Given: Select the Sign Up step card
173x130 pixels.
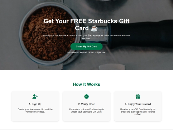Looking at the screenshot, I should [35, 106].
